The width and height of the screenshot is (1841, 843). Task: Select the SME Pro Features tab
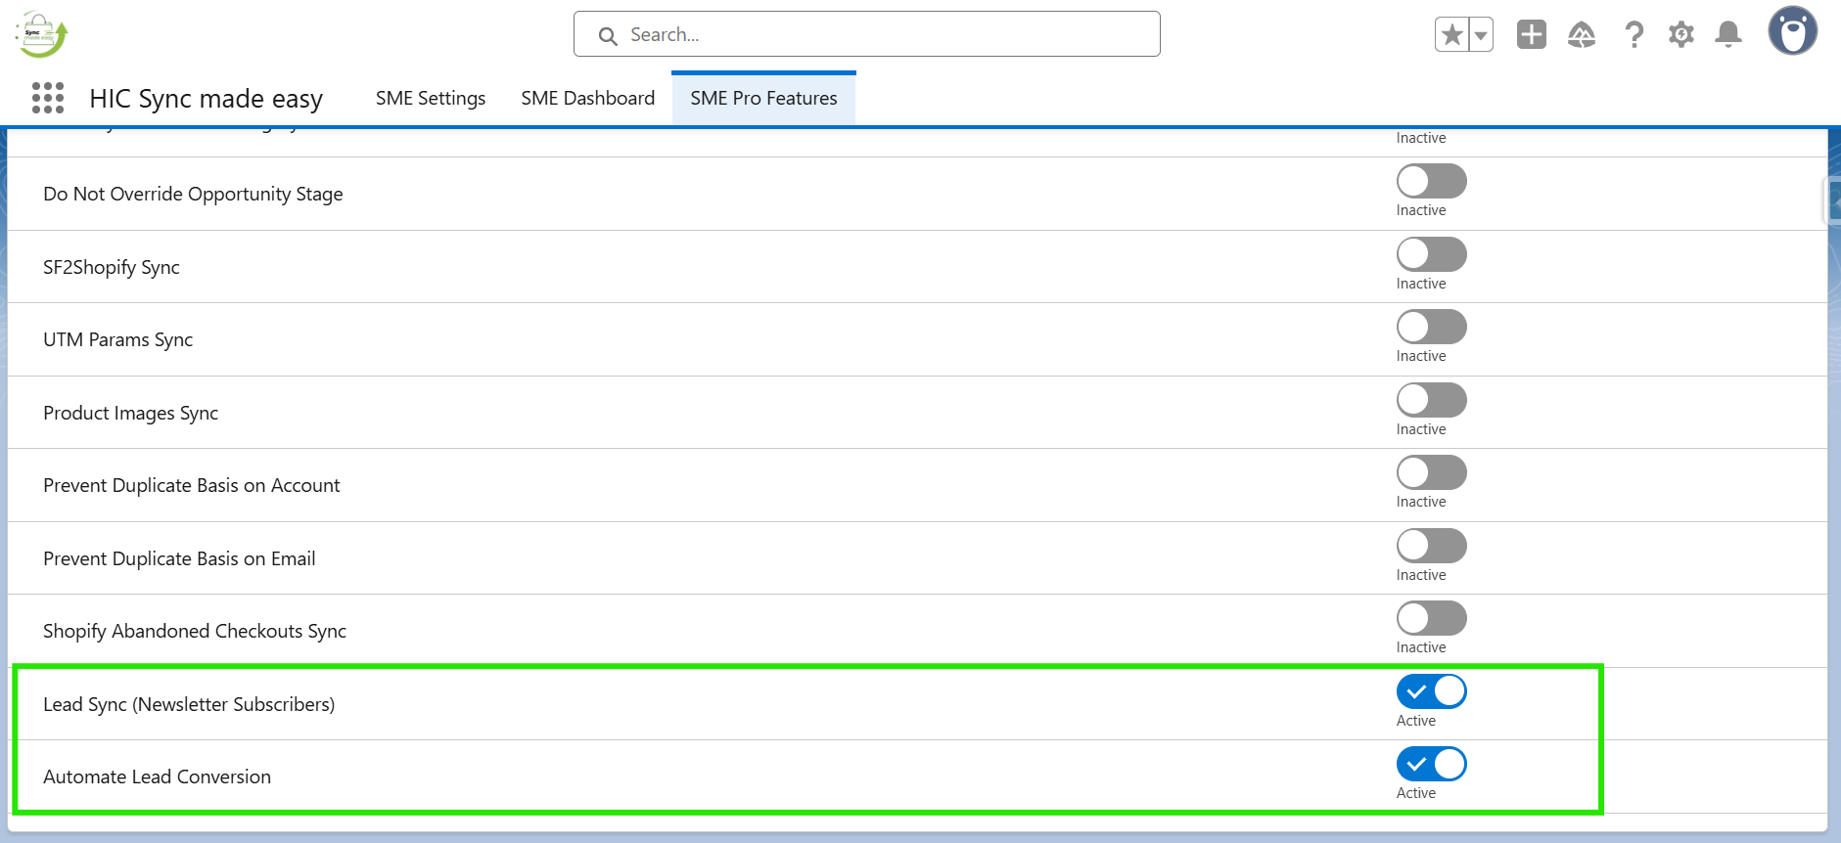coord(763,98)
